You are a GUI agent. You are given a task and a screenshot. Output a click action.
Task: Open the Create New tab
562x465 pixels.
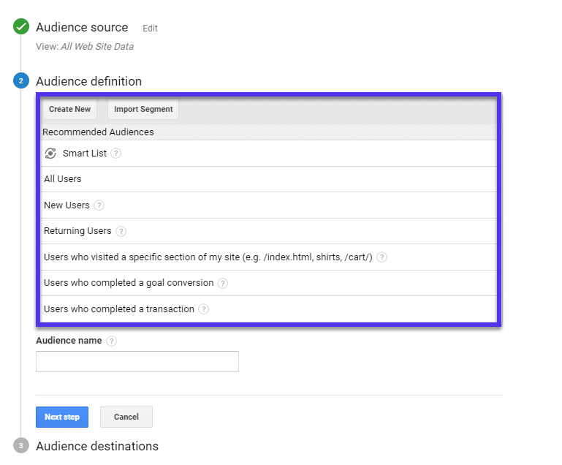coord(70,110)
